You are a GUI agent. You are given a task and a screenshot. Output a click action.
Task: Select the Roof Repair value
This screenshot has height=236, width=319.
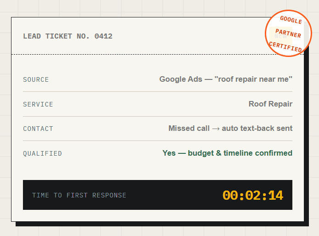[270, 104]
